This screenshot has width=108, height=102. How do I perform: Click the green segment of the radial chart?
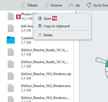pos(107,64)
